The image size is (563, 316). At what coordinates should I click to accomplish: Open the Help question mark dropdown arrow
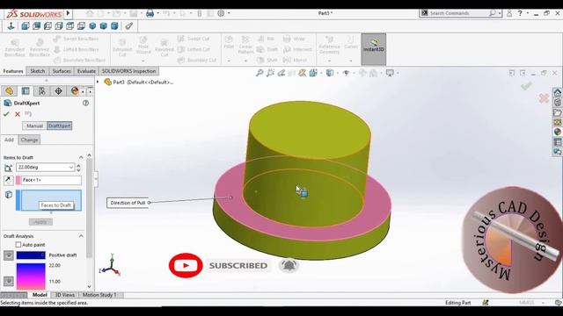click(x=528, y=13)
